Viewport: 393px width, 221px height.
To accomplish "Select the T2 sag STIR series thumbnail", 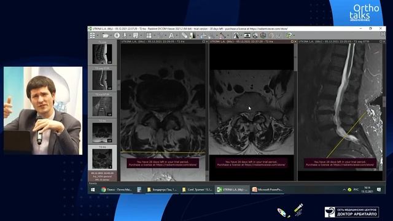I will click(102, 80).
